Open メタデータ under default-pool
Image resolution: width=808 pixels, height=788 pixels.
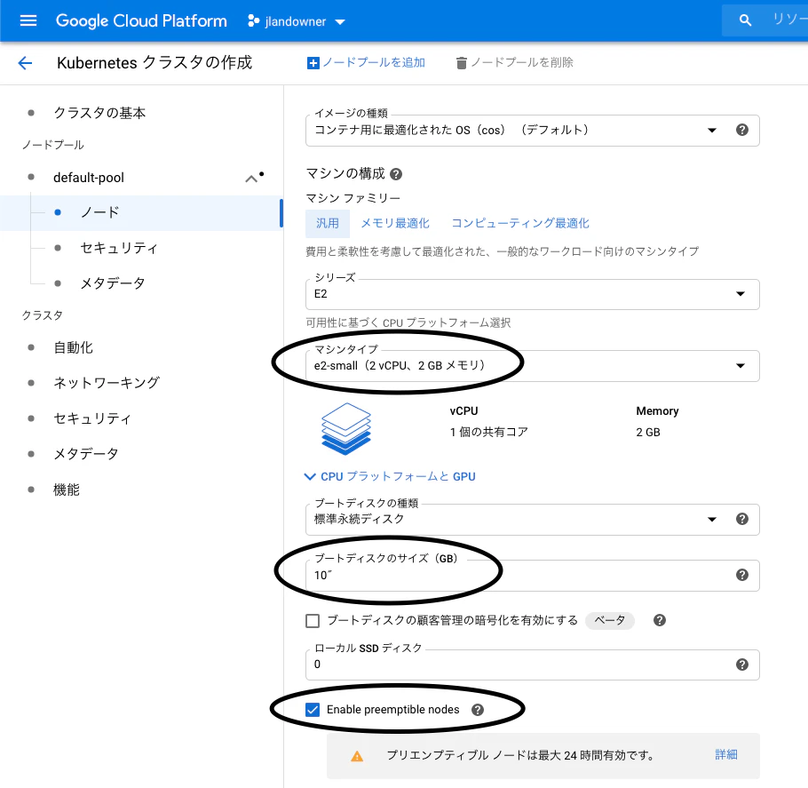tap(113, 283)
